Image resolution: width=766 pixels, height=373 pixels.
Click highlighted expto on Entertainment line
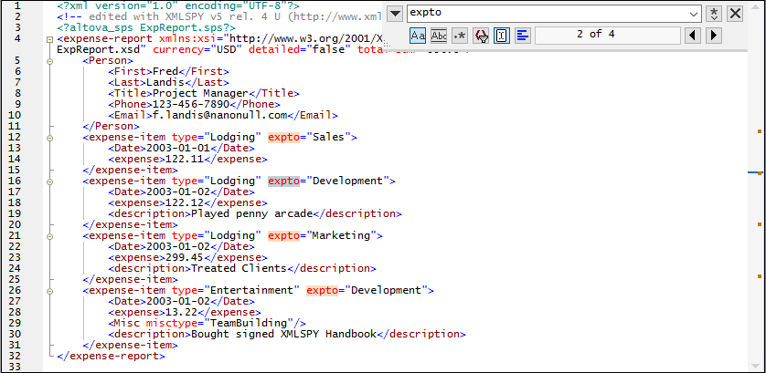pyautogui.click(x=322, y=291)
